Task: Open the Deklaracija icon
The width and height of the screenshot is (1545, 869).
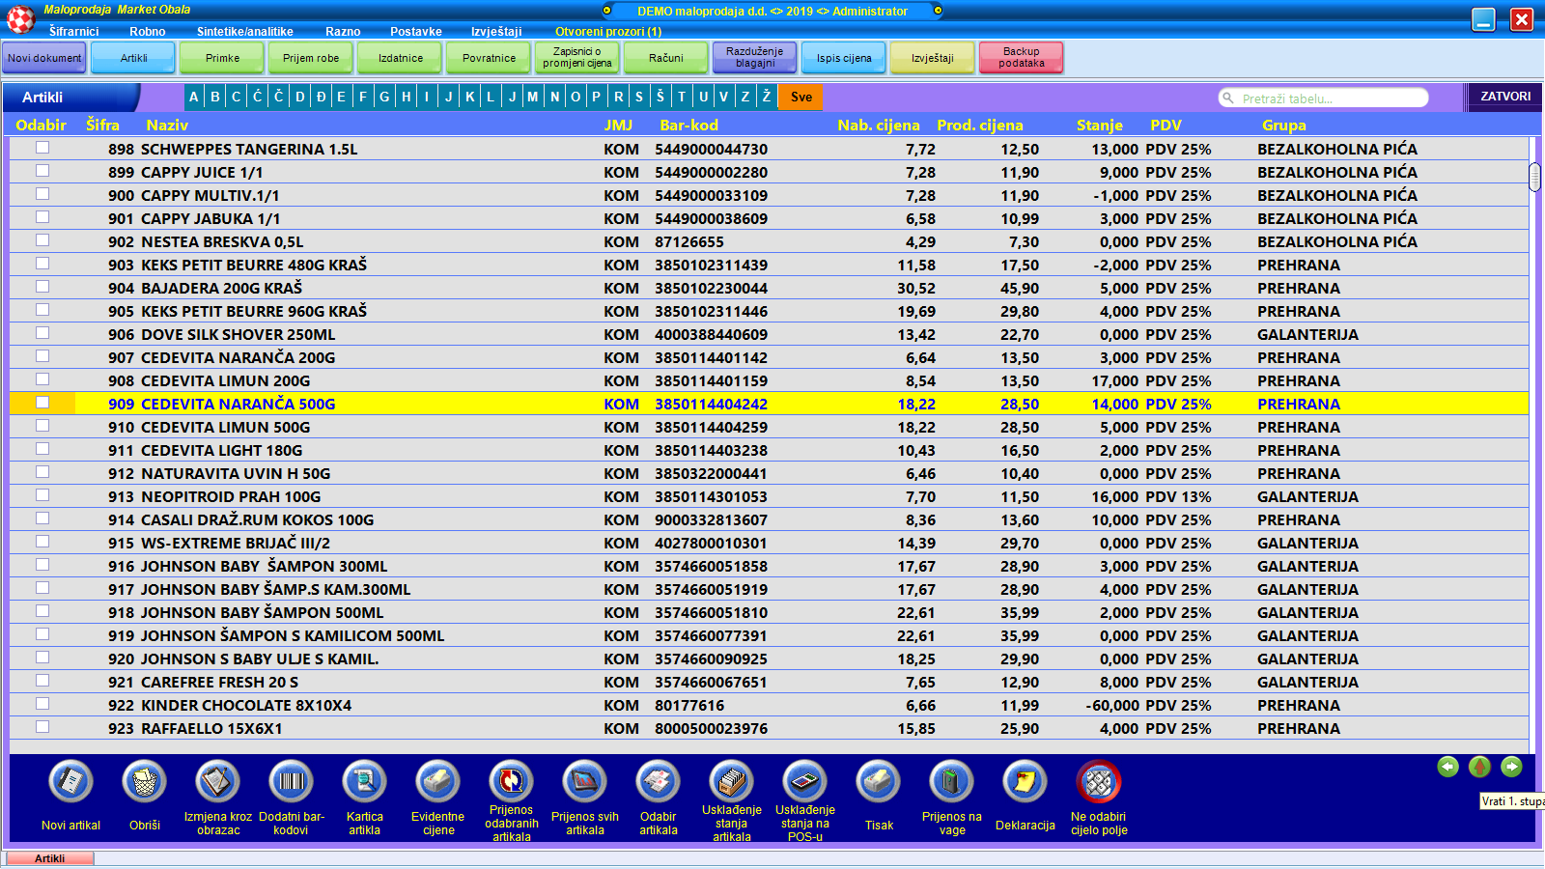Action: (1025, 782)
